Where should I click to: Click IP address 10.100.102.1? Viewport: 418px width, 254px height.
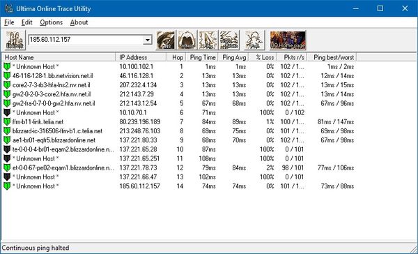[x=137, y=66]
